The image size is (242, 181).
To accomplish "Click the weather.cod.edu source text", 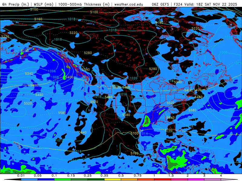I will click(x=129, y=4).
